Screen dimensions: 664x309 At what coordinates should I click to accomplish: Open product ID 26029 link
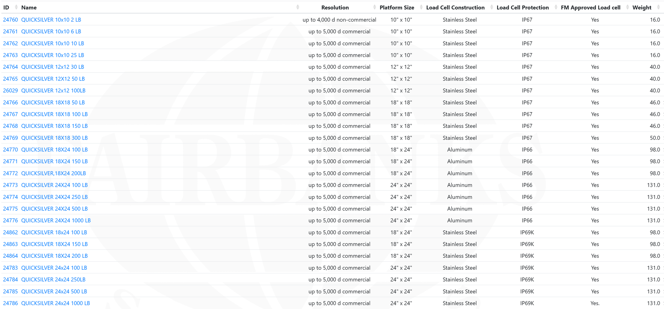pyautogui.click(x=10, y=90)
